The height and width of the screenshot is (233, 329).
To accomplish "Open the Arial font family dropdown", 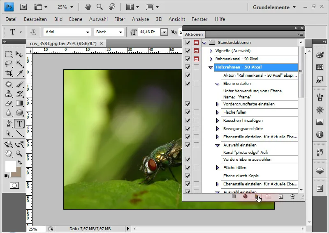I will click(x=88, y=32).
